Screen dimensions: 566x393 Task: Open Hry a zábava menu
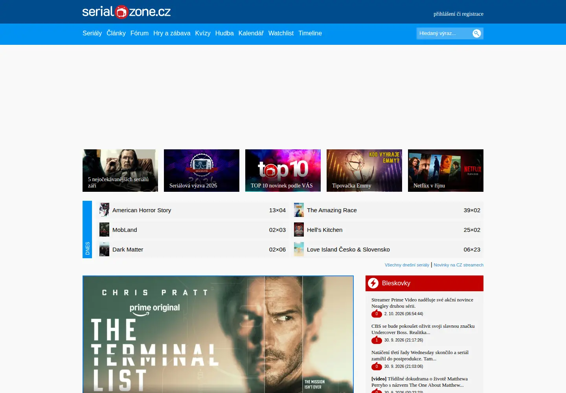pos(172,33)
